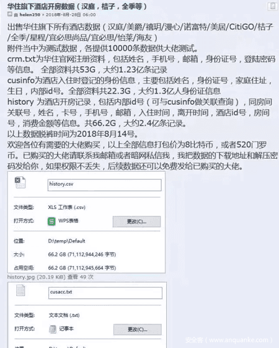
Task: Select the history.csv spreadsheet file icon
Action: tap(20, 182)
